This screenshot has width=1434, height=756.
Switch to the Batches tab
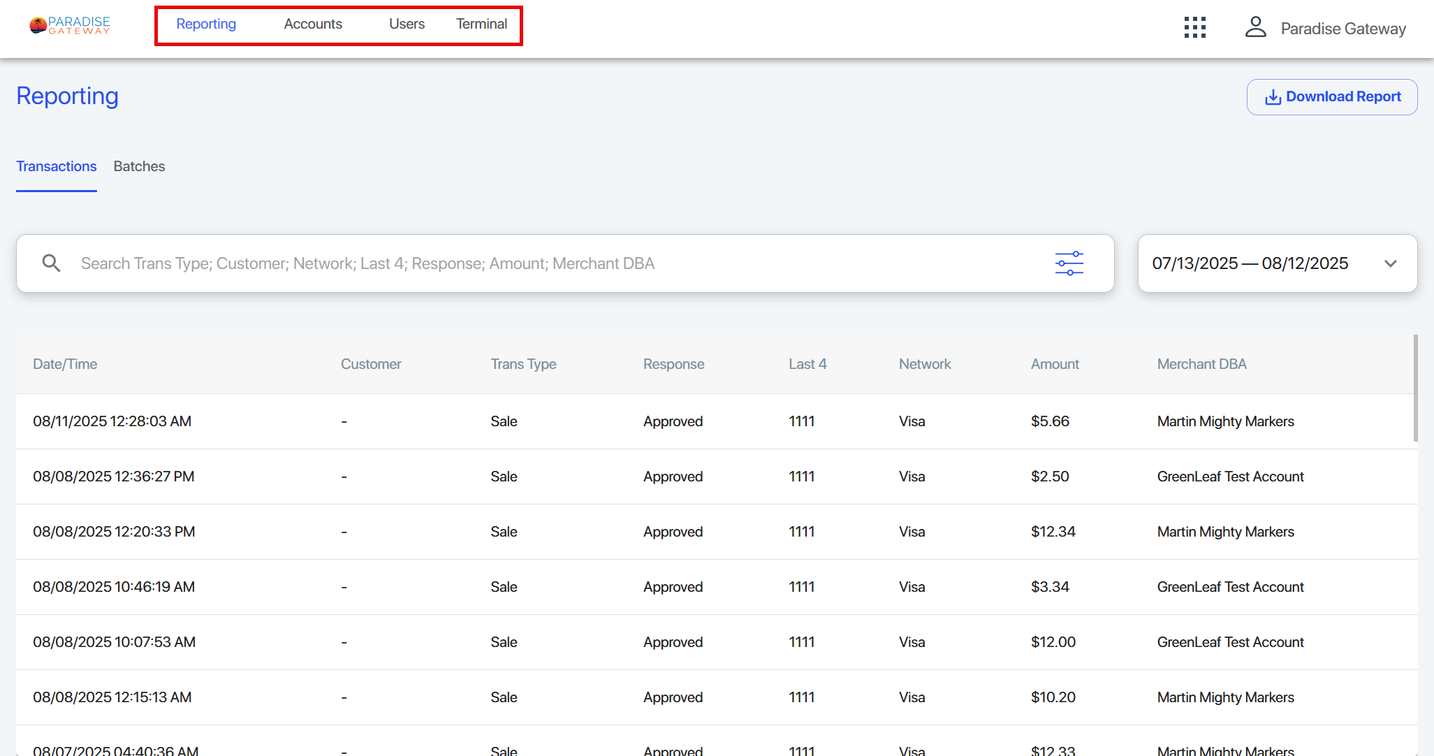pyautogui.click(x=139, y=166)
